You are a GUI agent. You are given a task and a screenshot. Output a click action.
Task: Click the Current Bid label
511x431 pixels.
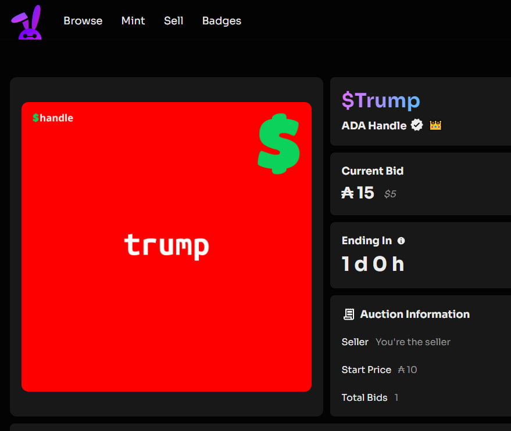click(373, 171)
